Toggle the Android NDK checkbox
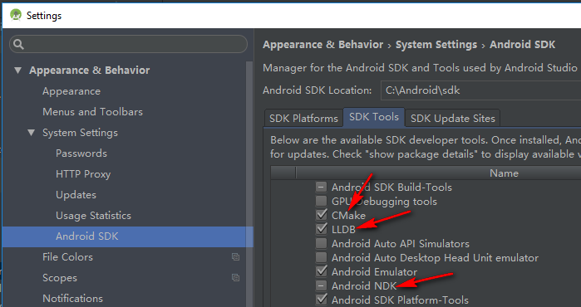 point(322,285)
